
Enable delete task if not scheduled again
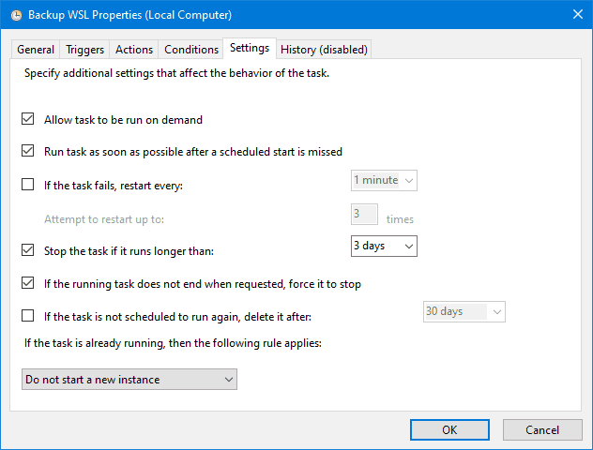click(28, 316)
